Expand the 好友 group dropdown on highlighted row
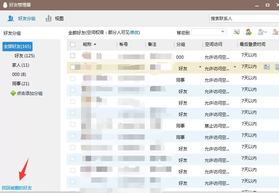This screenshot has width=279, height=193. coord(200,67)
